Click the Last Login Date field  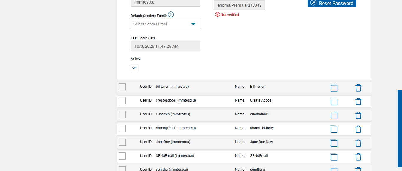(x=165, y=46)
